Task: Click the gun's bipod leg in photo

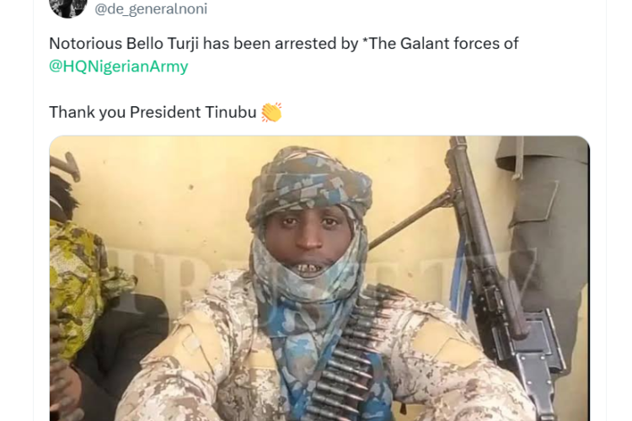Action: 409,221
